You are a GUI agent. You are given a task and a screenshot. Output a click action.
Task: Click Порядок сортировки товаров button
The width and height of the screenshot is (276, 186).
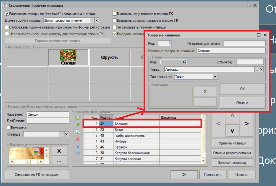point(58,41)
